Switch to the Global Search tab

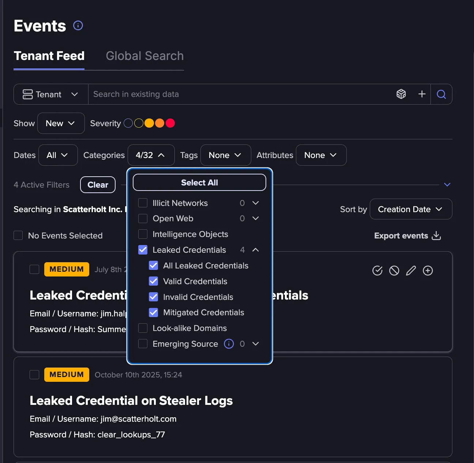pos(145,56)
